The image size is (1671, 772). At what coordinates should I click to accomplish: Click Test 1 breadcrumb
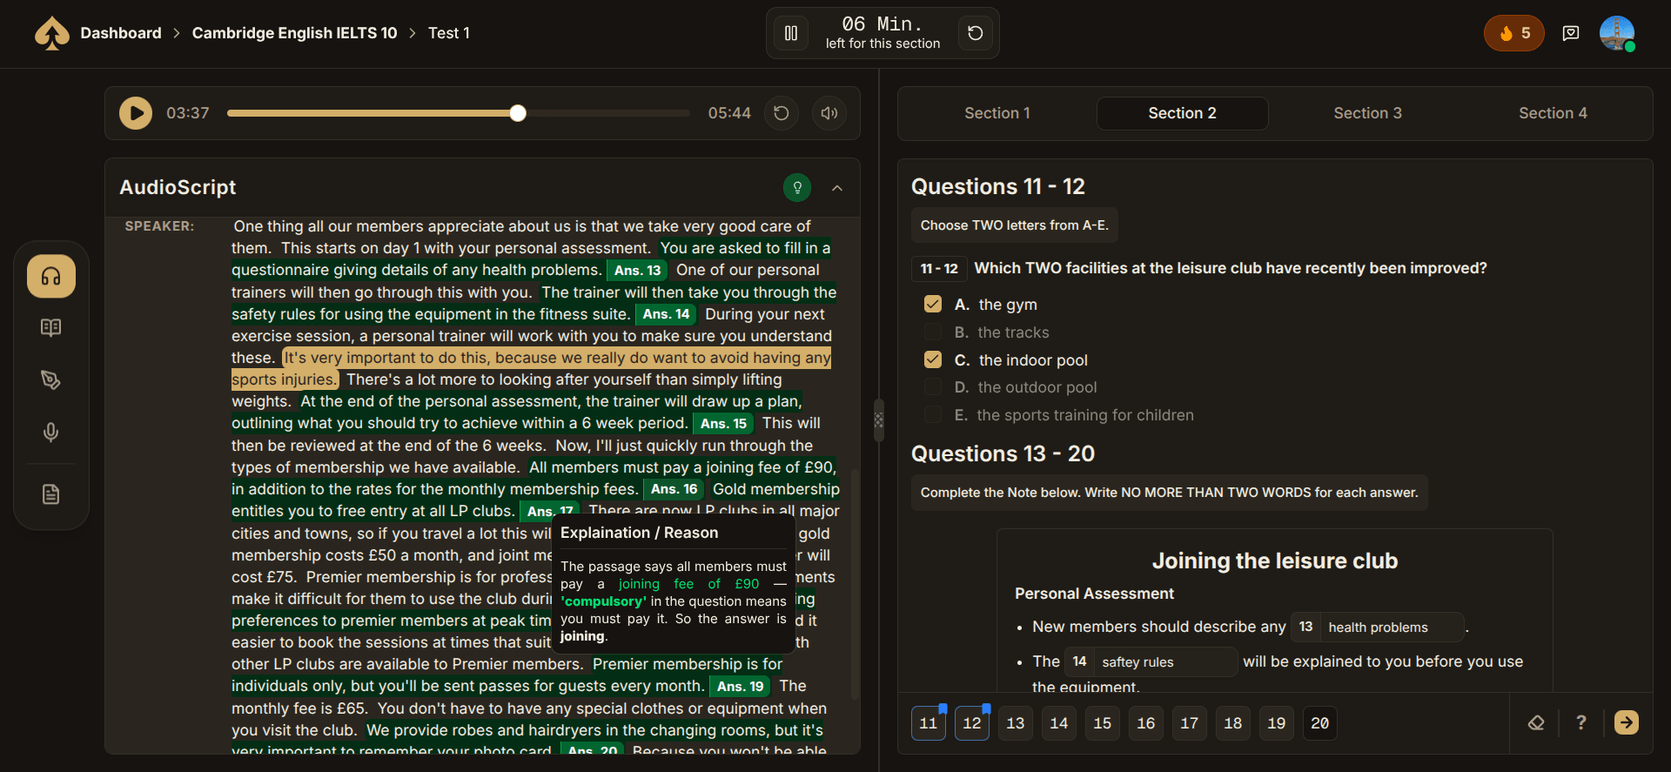448,33
